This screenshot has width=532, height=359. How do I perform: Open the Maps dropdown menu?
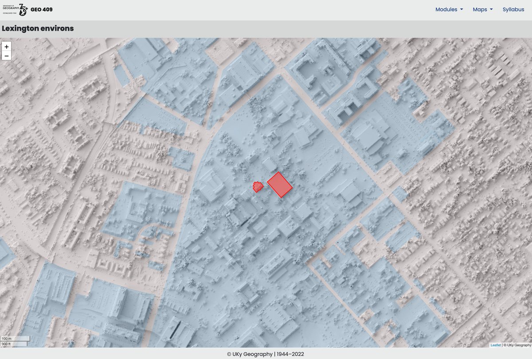coord(483,9)
